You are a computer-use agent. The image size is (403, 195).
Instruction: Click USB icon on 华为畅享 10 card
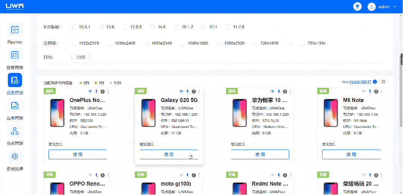(279, 91)
